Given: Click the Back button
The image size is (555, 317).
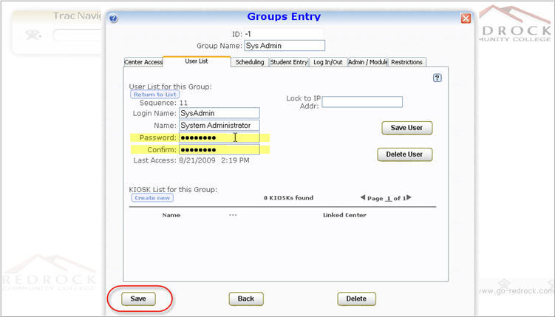Looking at the screenshot, I should pos(246,299).
